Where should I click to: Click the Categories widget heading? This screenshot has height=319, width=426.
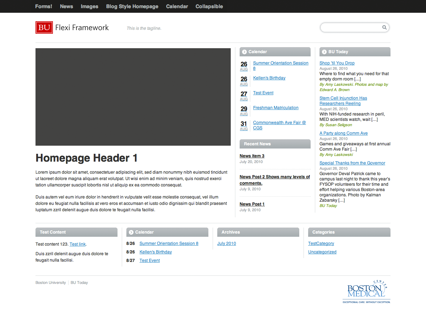coord(323,232)
